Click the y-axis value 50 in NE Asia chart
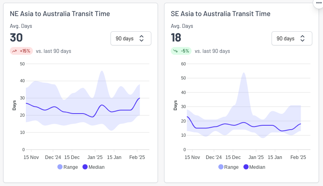 pos(22,64)
